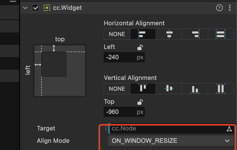Toggle the Left value lock

pos(140,47)
